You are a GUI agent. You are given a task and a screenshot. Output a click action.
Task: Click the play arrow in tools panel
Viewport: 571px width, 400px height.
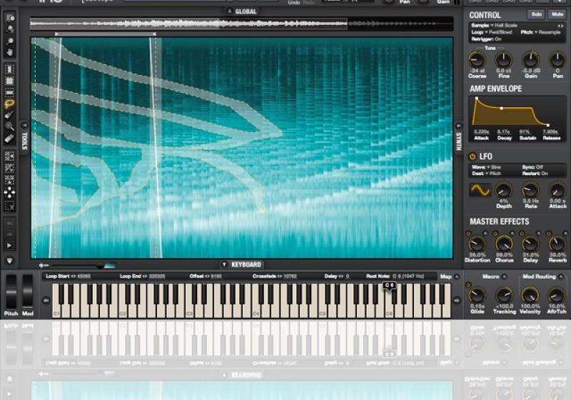(x=10, y=245)
